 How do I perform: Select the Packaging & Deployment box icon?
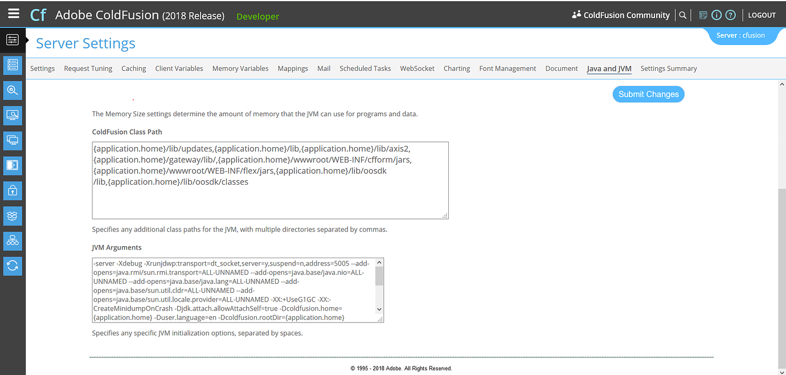click(13, 215)
